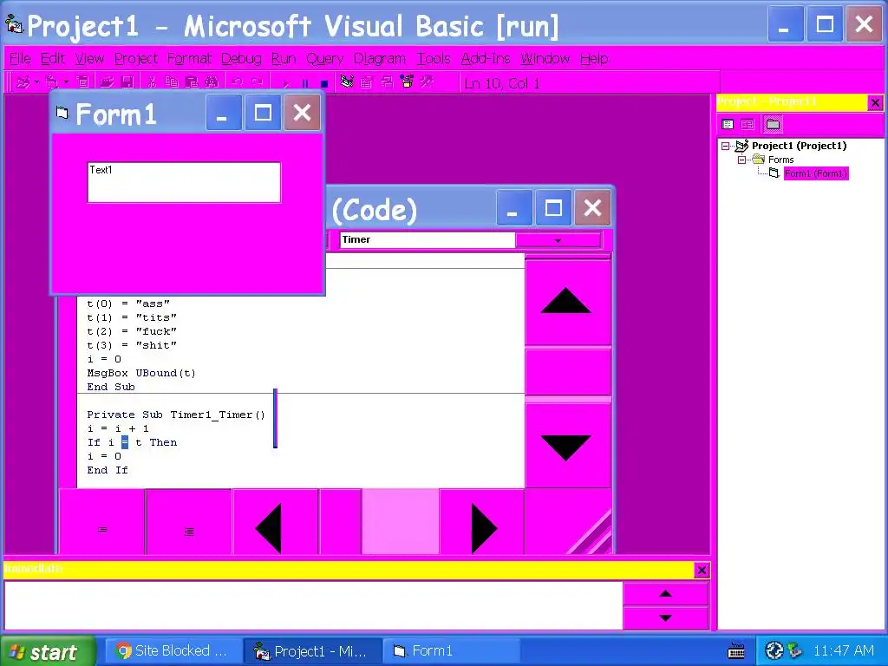Click the Redo toolbar icon
The width and height of the screenshot is (888, 666).
(x=257, y=82)
